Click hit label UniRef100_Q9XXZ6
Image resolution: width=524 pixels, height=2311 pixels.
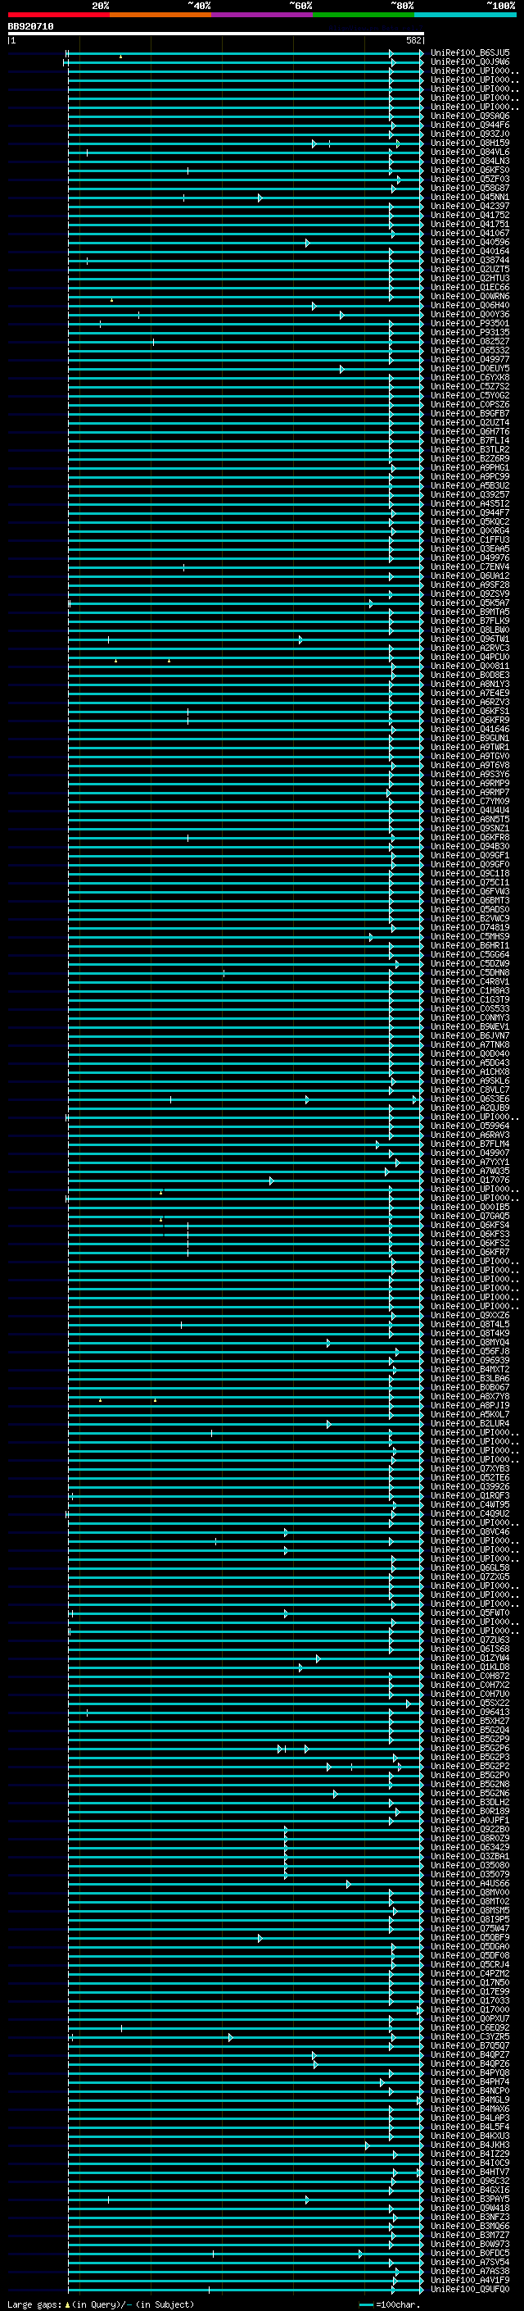[x=470, y=1315]
